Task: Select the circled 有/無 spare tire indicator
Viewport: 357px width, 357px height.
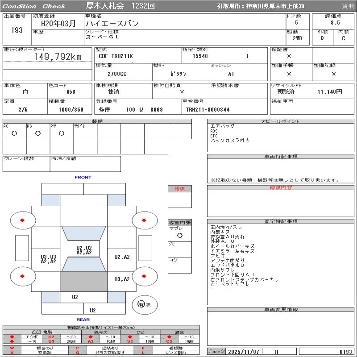Action: click(141, 304)
